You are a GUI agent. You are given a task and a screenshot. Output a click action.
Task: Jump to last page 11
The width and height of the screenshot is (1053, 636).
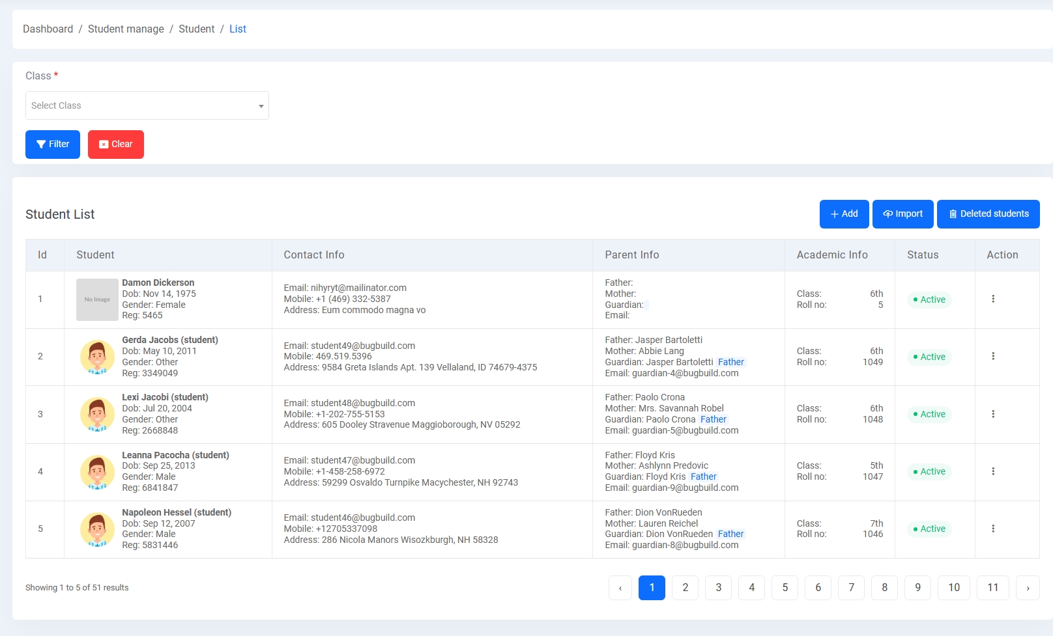click(x=992, y=588)
